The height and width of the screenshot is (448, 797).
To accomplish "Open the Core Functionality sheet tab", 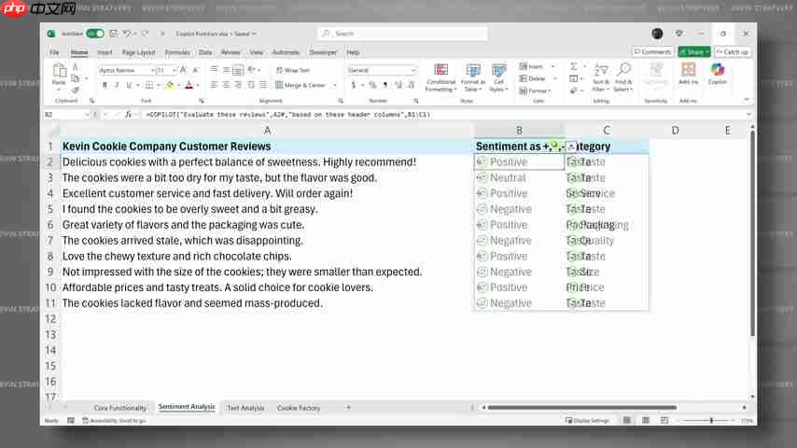I will (x=120, y=408).
